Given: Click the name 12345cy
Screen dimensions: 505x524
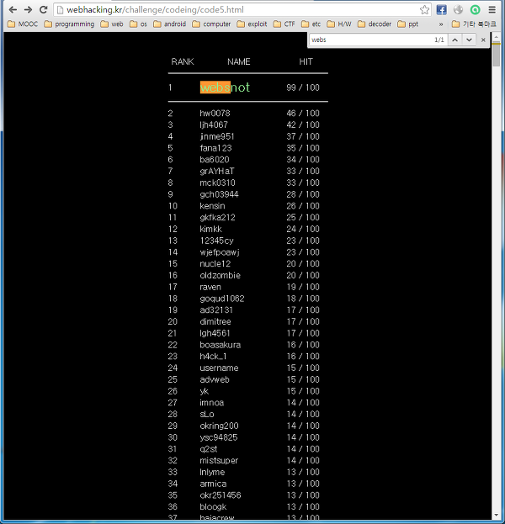Looking at the screenshot, I should 216,241.
